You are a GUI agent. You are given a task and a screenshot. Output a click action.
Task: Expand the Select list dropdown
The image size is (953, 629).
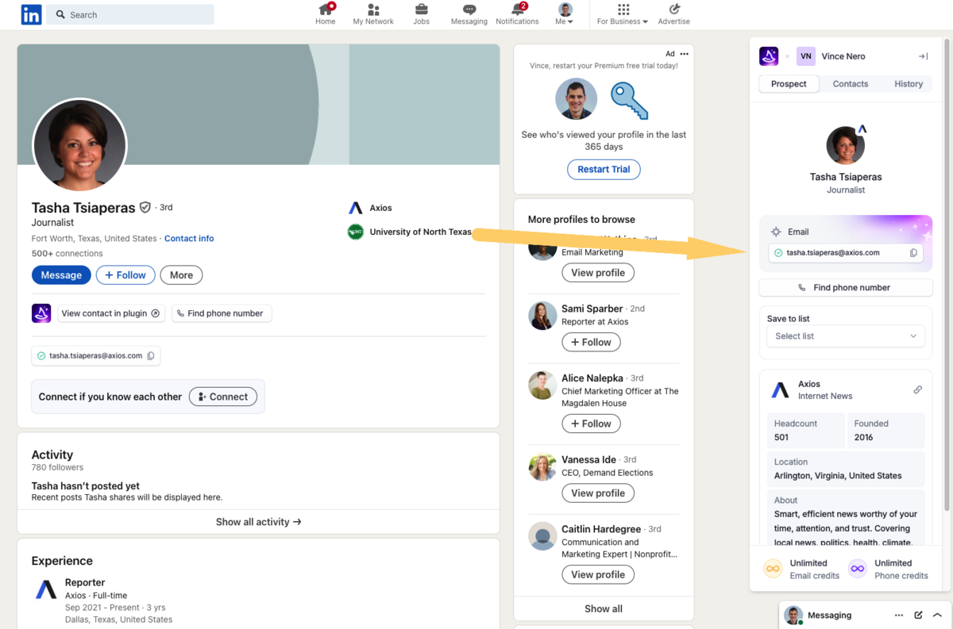(846, 336)
